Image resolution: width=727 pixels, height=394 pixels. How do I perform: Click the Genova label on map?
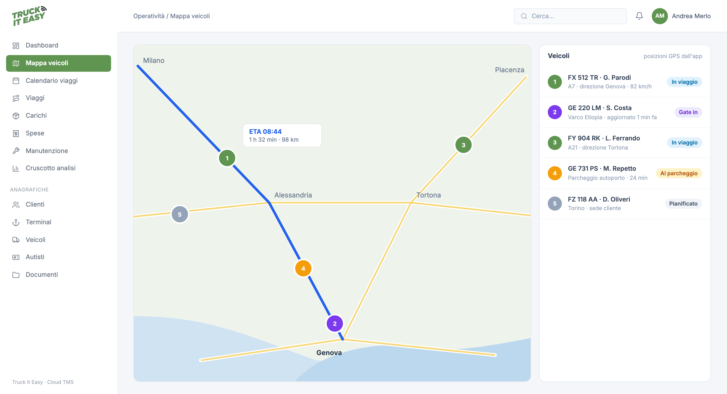pyautogui.click(x=329, y=353)
